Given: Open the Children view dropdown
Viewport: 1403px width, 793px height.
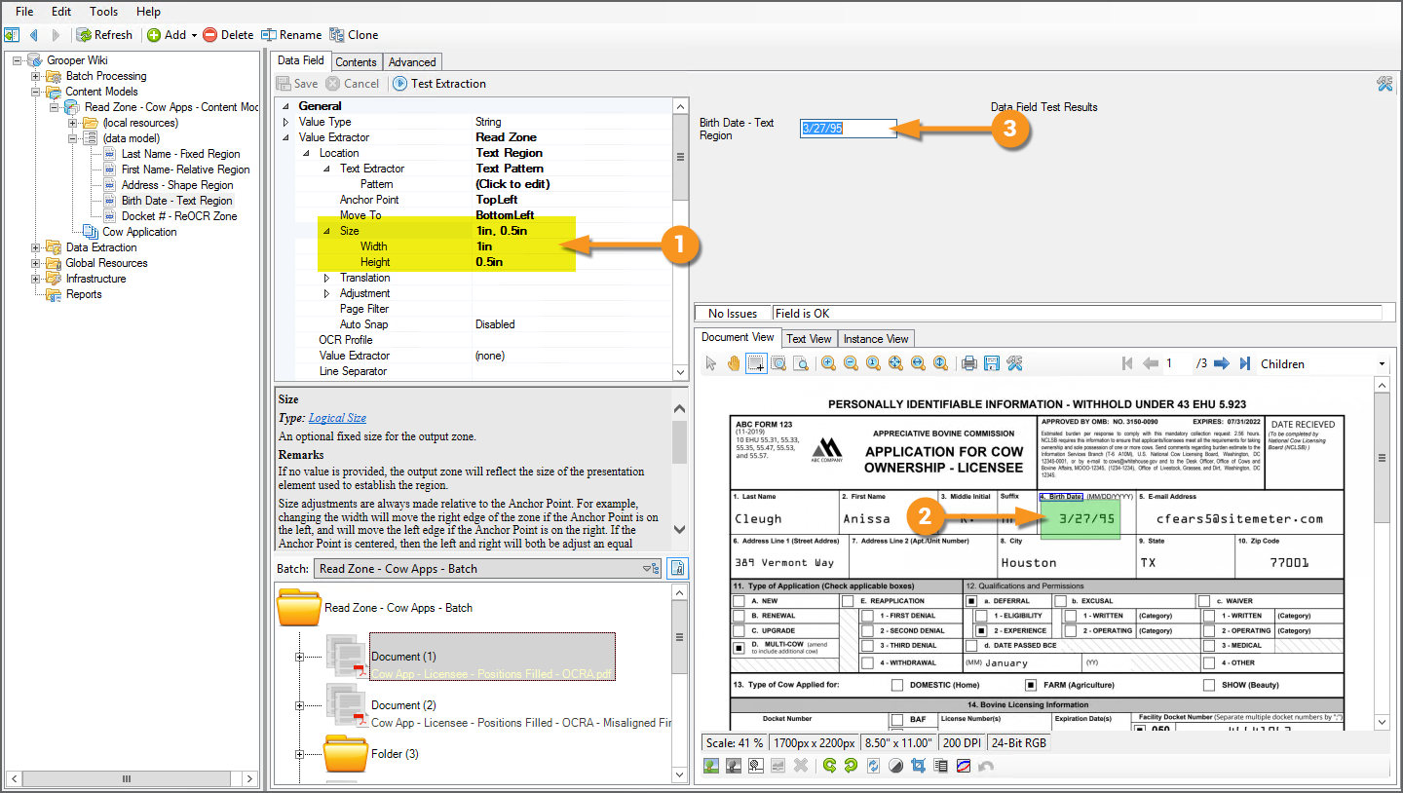Looking at the screenshot, I should click(1382, 364).
